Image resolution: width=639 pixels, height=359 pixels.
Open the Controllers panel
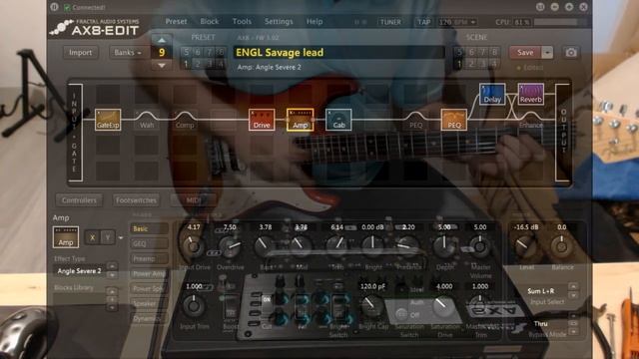(79, 200)
